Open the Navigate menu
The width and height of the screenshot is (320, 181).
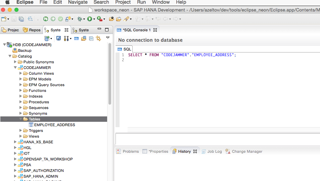click(x=78, y=2)
